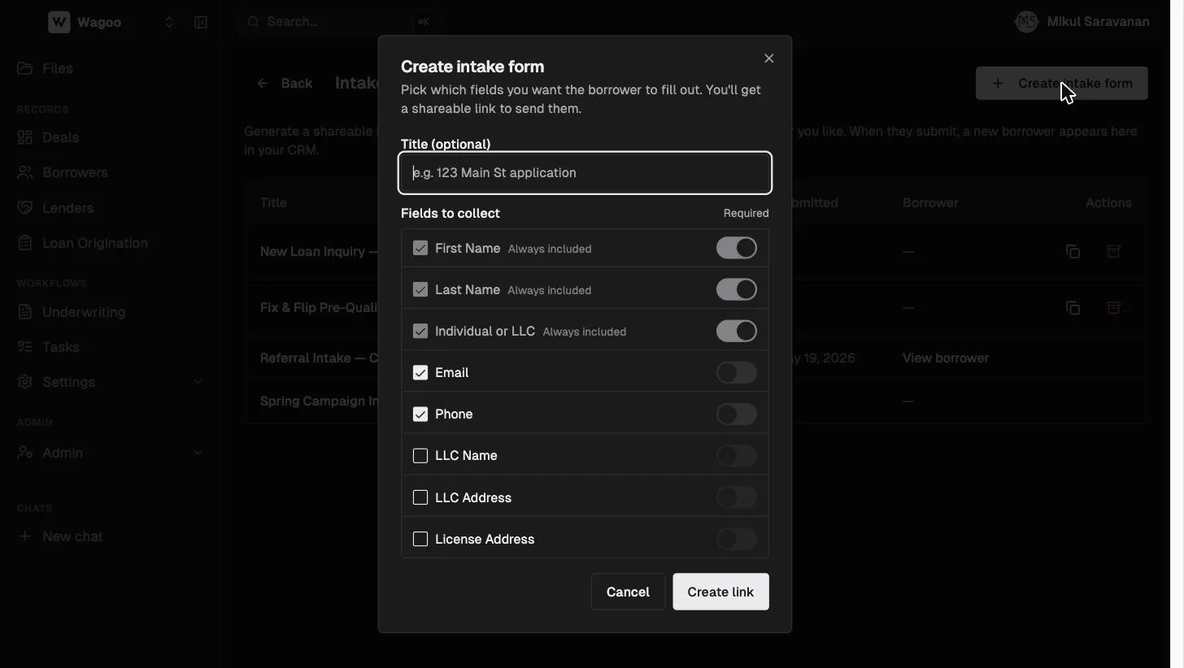Click the Search field
The image size is (1184, 668).
[x=340, y=22]
